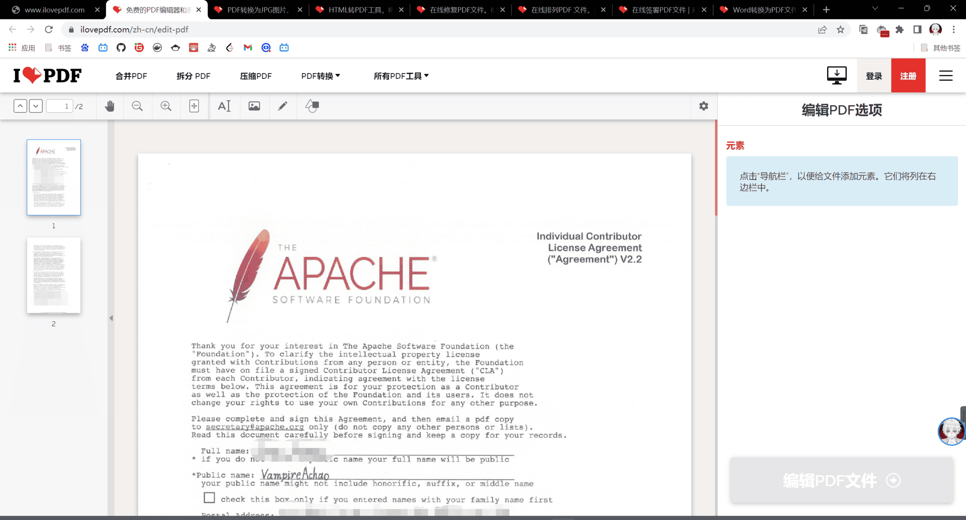Check the family name first checkbox
This screenshot has width=966, height=520.
[209, 497]
